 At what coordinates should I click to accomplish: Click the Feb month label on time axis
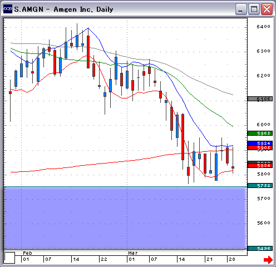27,253
